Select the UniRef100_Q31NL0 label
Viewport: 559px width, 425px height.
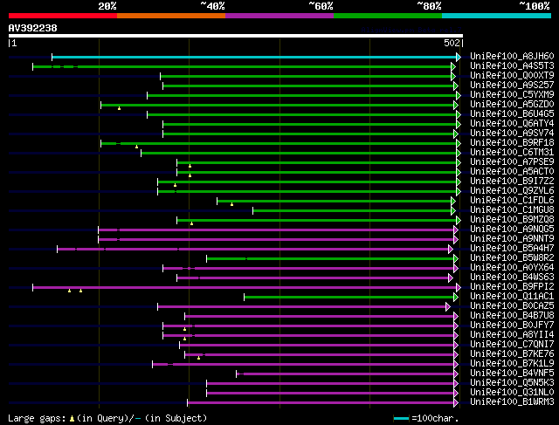(x=512, y=393)
